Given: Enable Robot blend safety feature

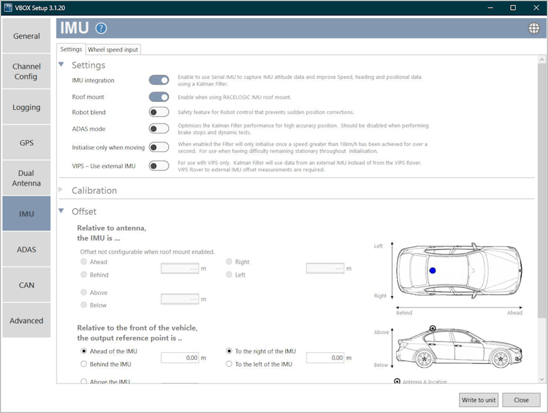Looking at the screenshot, I should click(x=158, y=112).
